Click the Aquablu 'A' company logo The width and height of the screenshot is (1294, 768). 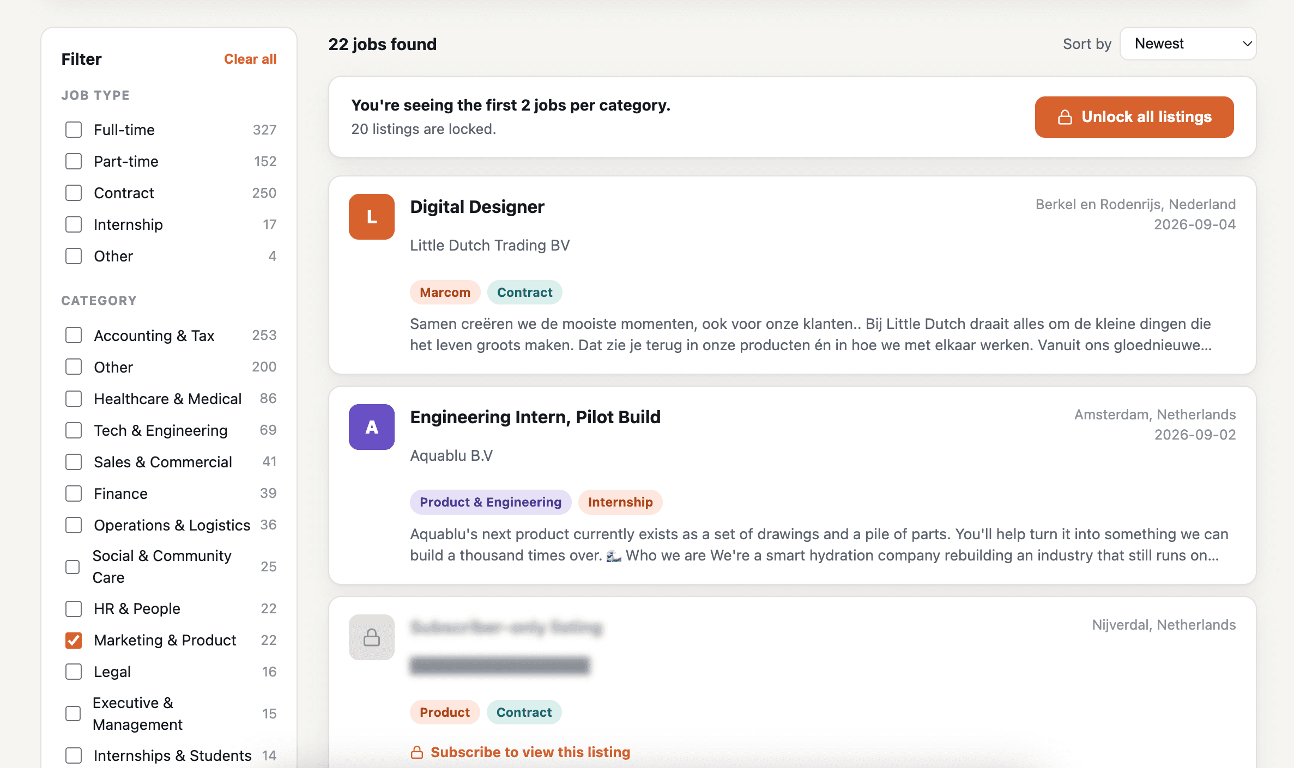[x=371, y=427]
